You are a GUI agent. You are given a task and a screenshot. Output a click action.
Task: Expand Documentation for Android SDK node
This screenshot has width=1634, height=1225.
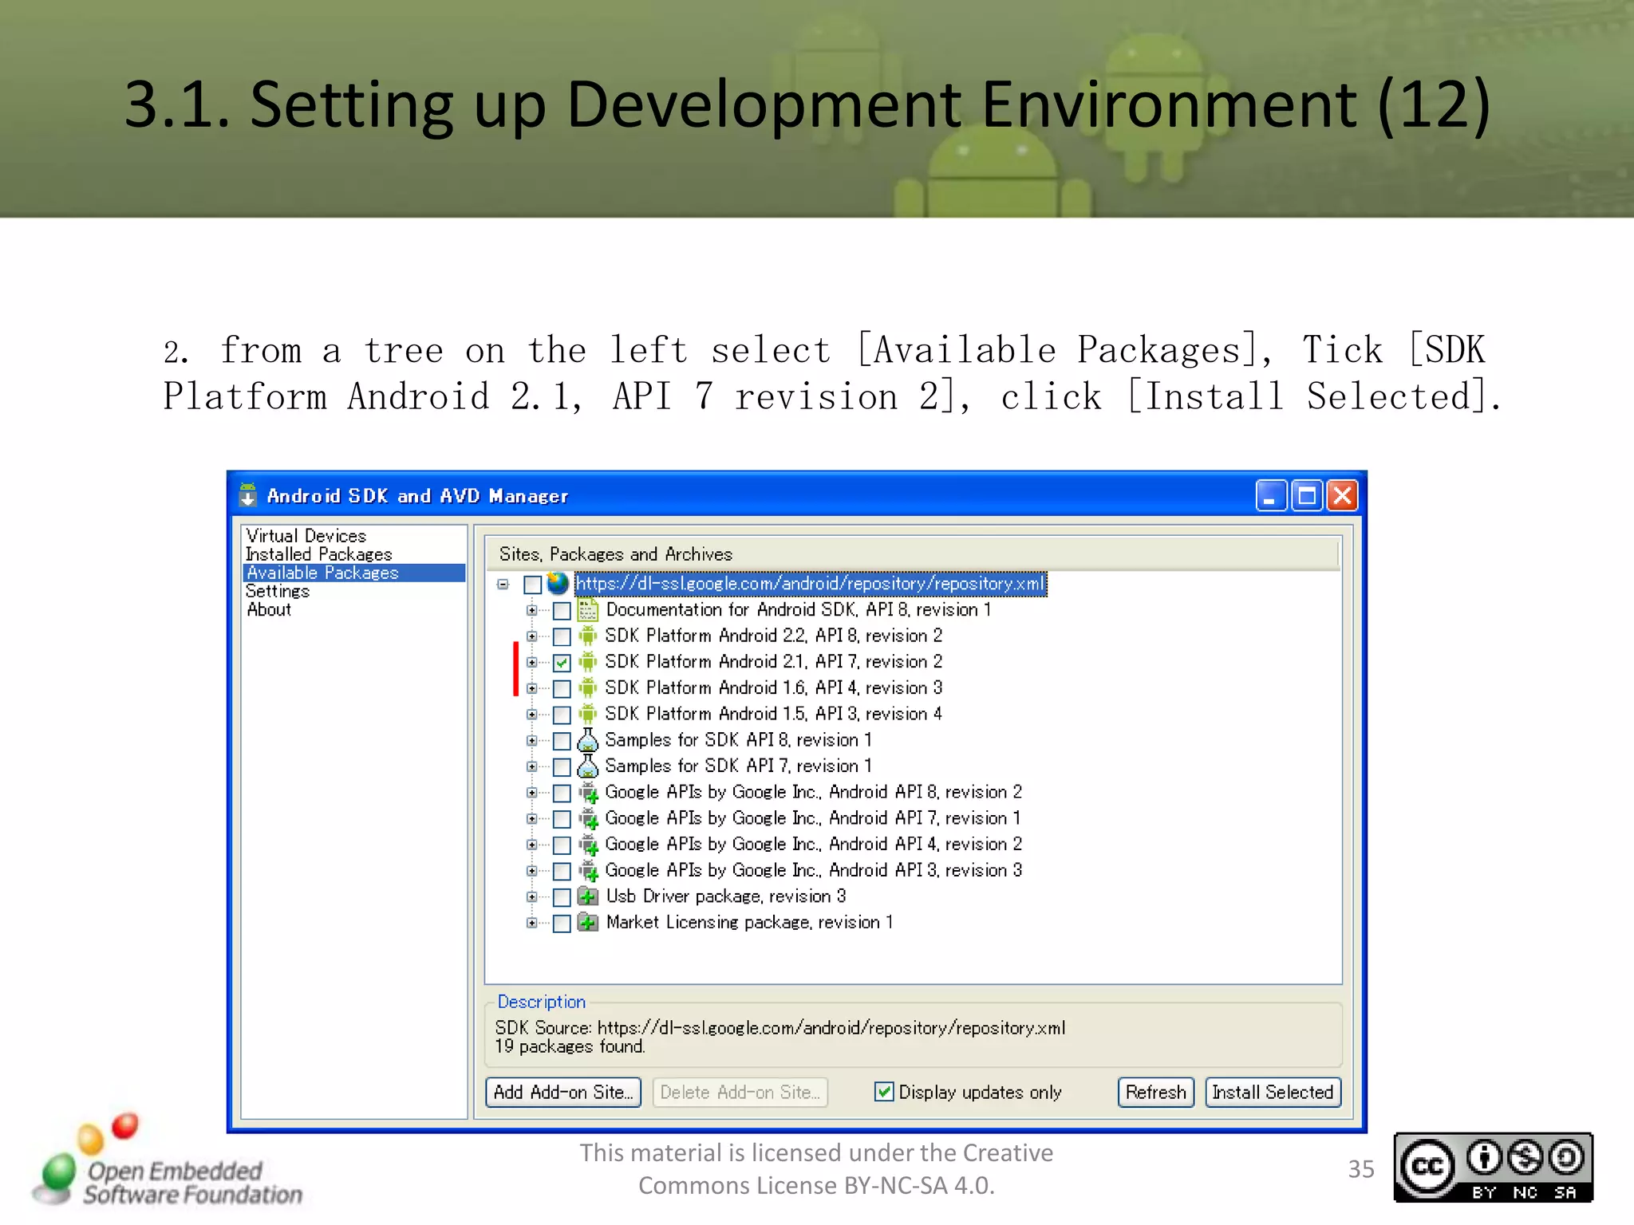tap(531, 610)
